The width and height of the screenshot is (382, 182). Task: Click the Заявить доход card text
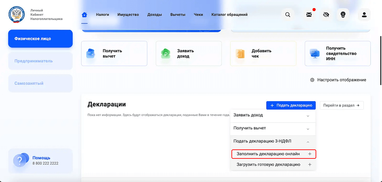pyautogui.click(x=185, y=54)
